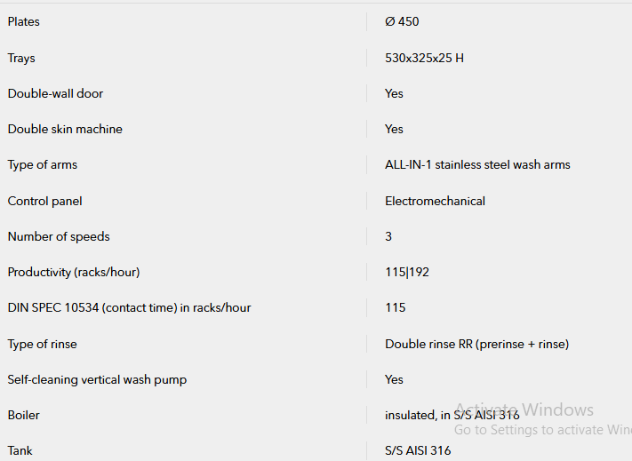Select ALL-IN-1 stainless steel wash arms text
632x461 pixels.
coord(477,164)
